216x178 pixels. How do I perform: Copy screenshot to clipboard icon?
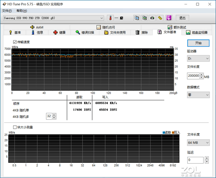point(144,18)
